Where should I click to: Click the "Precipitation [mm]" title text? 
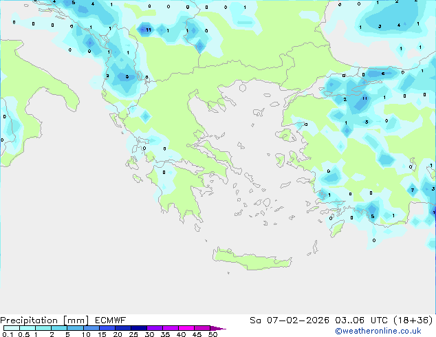[44, 320]
